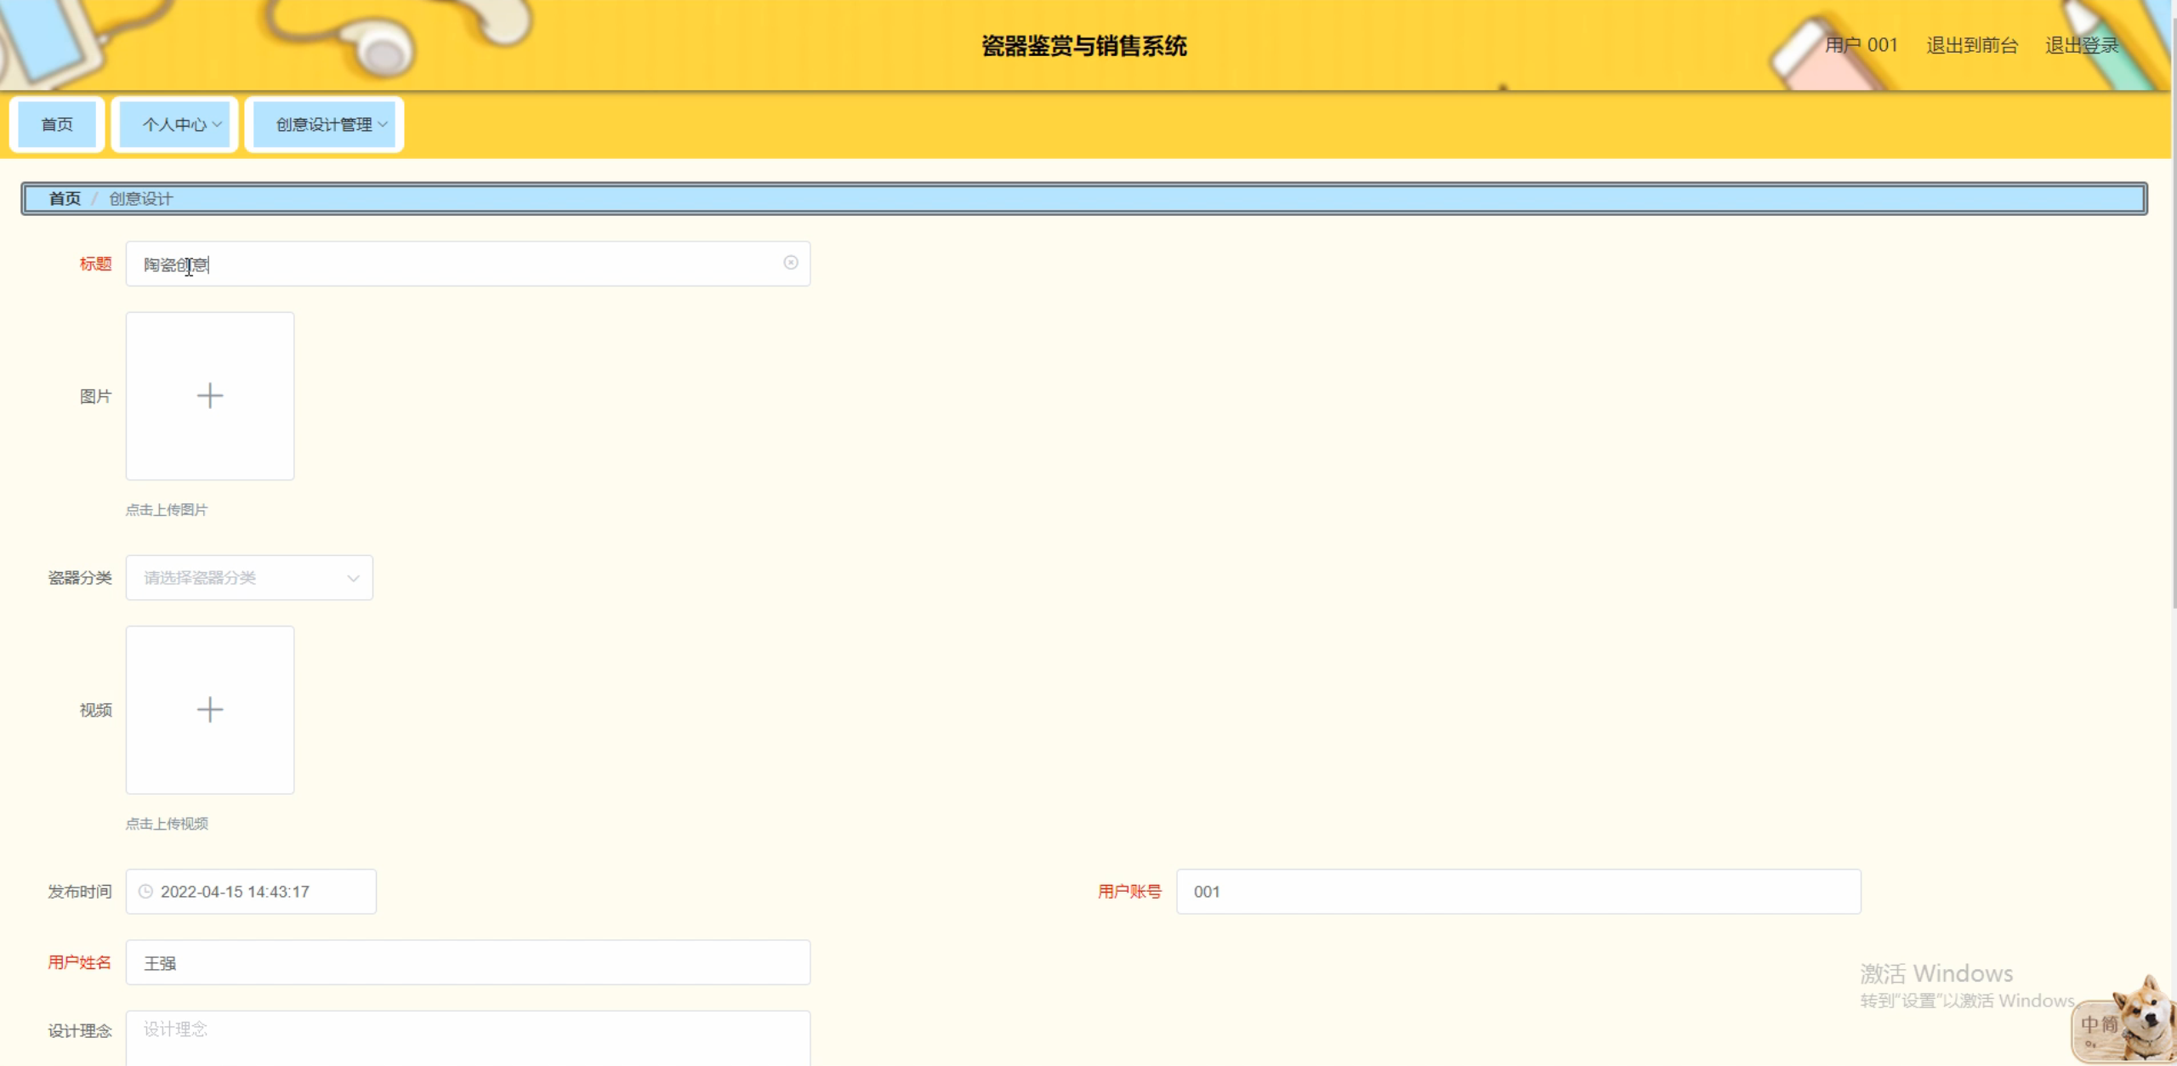
Task: Click the plus icon to upload image
Action: pos(210,395)
